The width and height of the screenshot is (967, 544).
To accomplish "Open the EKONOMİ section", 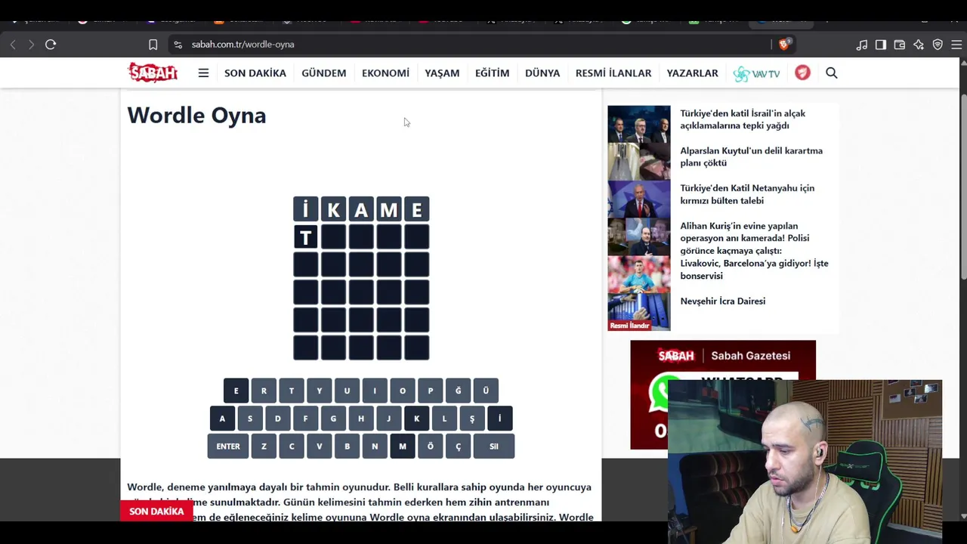I will tap(385, 73).
